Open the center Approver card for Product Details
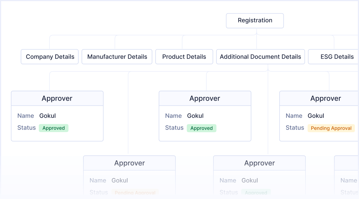The height and width of the screenshot is (199, 359). click(205, 98)
